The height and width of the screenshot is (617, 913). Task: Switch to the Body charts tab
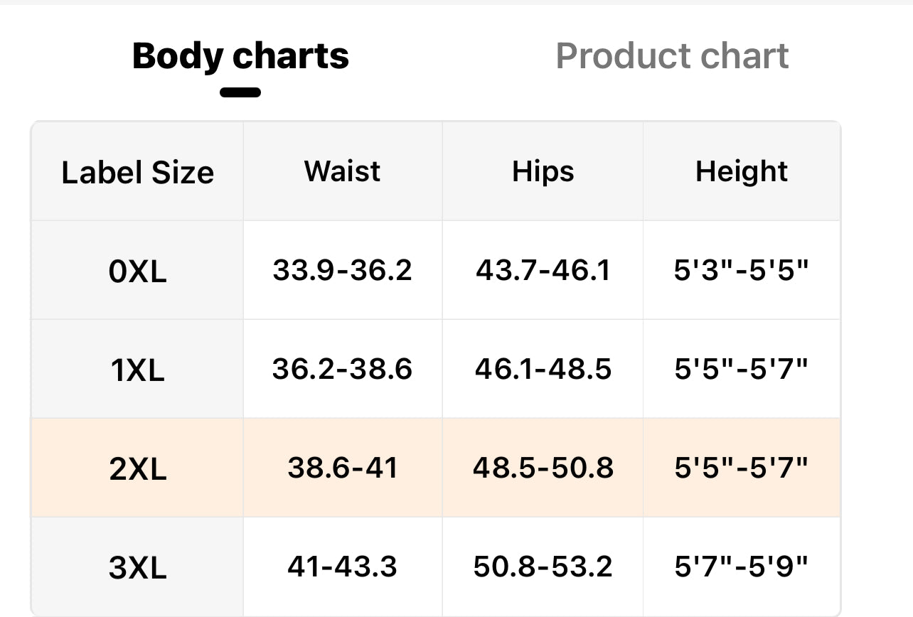click(240, 56)
